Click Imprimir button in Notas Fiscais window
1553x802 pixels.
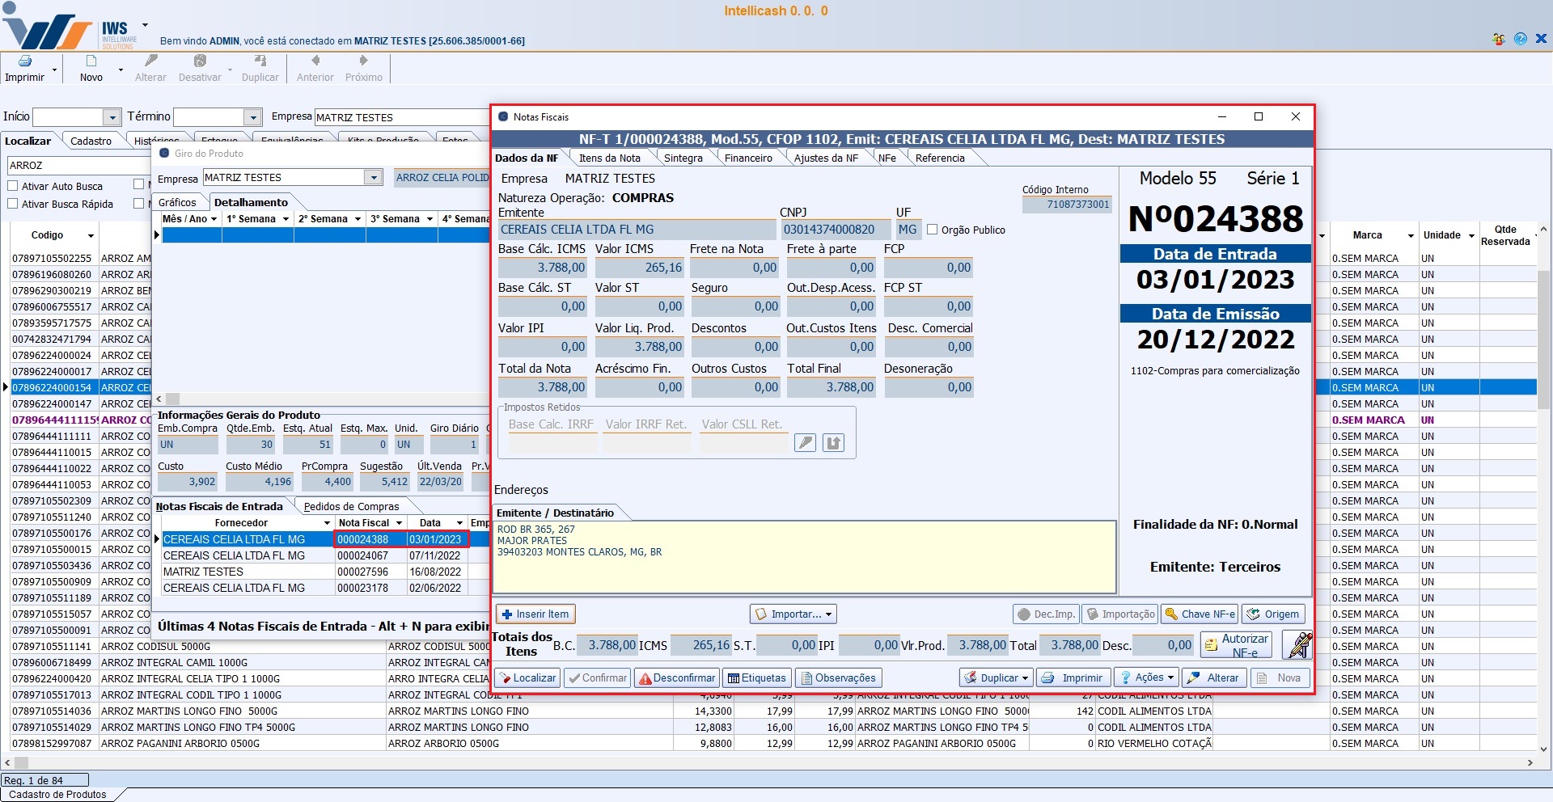point(1073,678)
